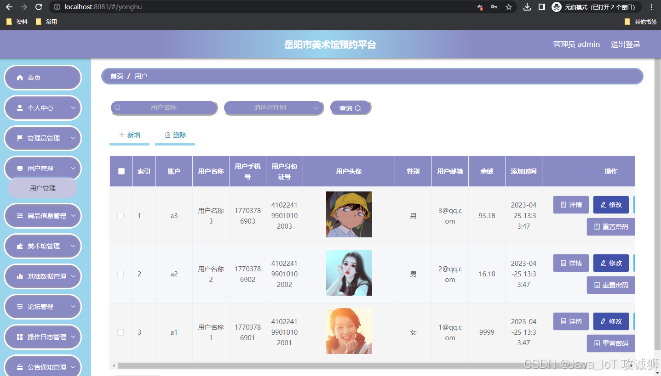Click 修改 for account a3
The image size is (661, 376).
tap(611, 205)
